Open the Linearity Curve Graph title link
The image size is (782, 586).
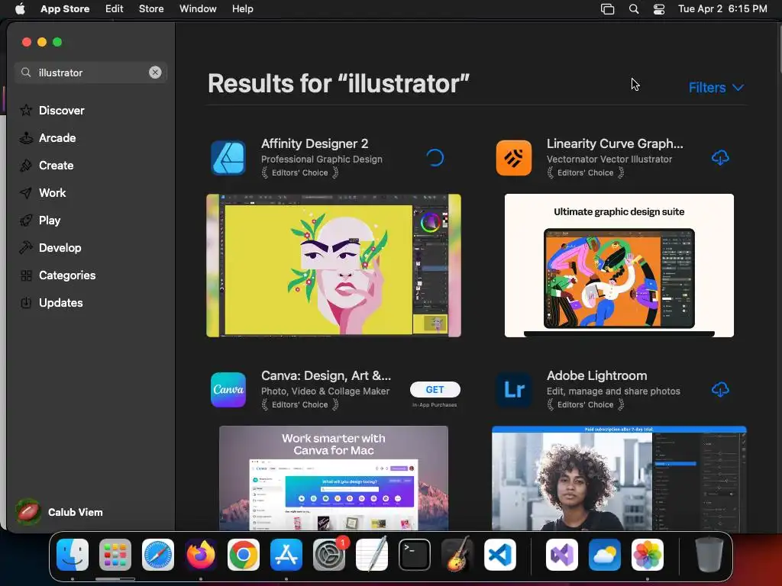tap(615, 143)
